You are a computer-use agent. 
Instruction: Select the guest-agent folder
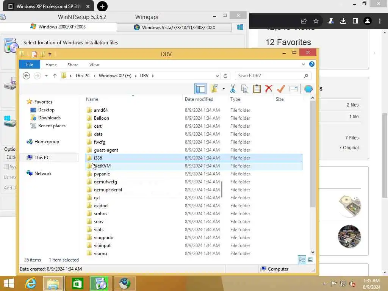coord(193,150)
